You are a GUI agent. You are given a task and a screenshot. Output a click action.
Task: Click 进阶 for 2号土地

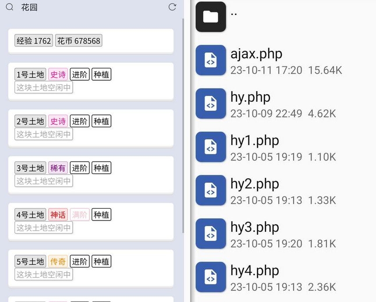80,121
